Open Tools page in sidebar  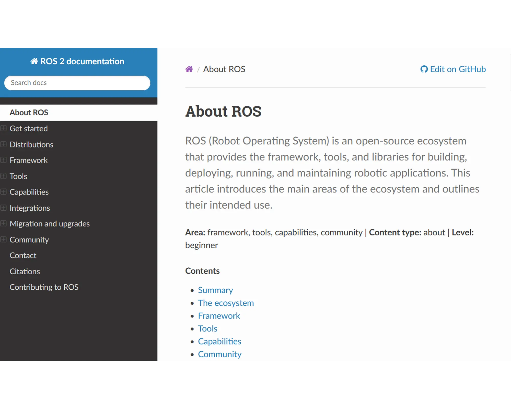coord(18,176)
